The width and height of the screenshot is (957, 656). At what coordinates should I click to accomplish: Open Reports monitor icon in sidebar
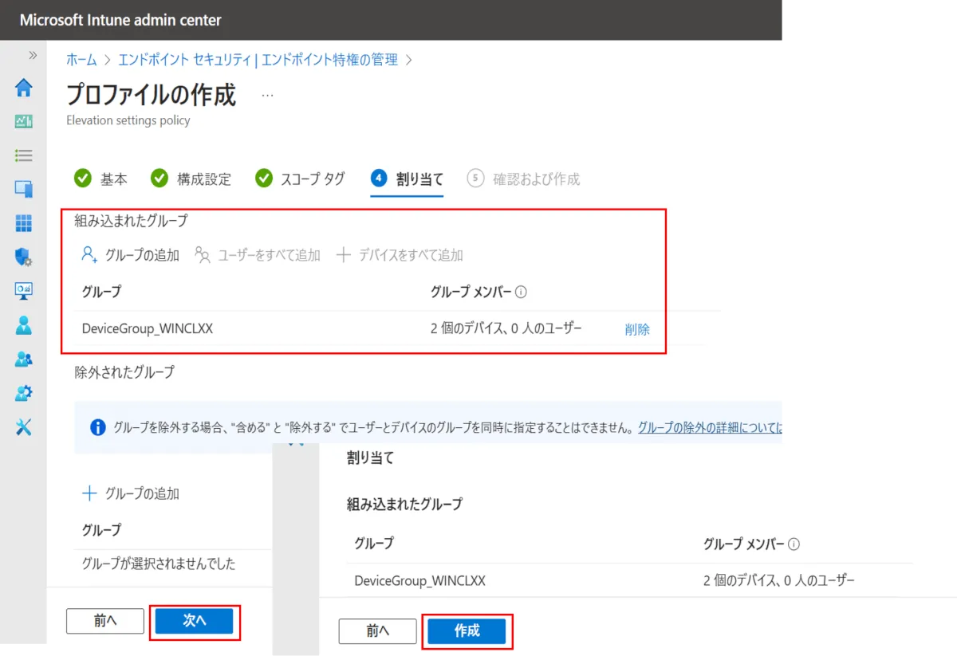pyautogui.click(x=24, y=291)
